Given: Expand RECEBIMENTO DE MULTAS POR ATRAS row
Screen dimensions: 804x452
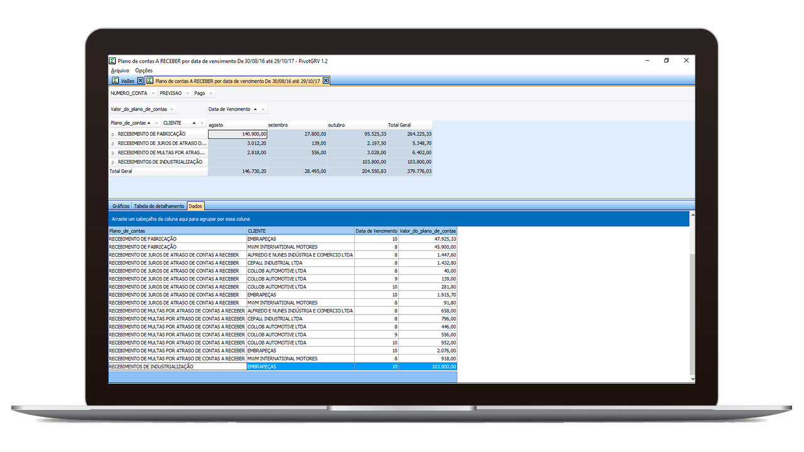Looking at the screenshot, I should click(x=113, y=153).
